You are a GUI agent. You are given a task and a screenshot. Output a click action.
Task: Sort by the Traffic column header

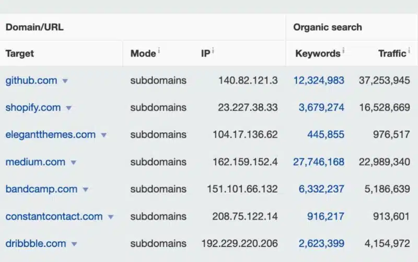(x=391, y=53)
